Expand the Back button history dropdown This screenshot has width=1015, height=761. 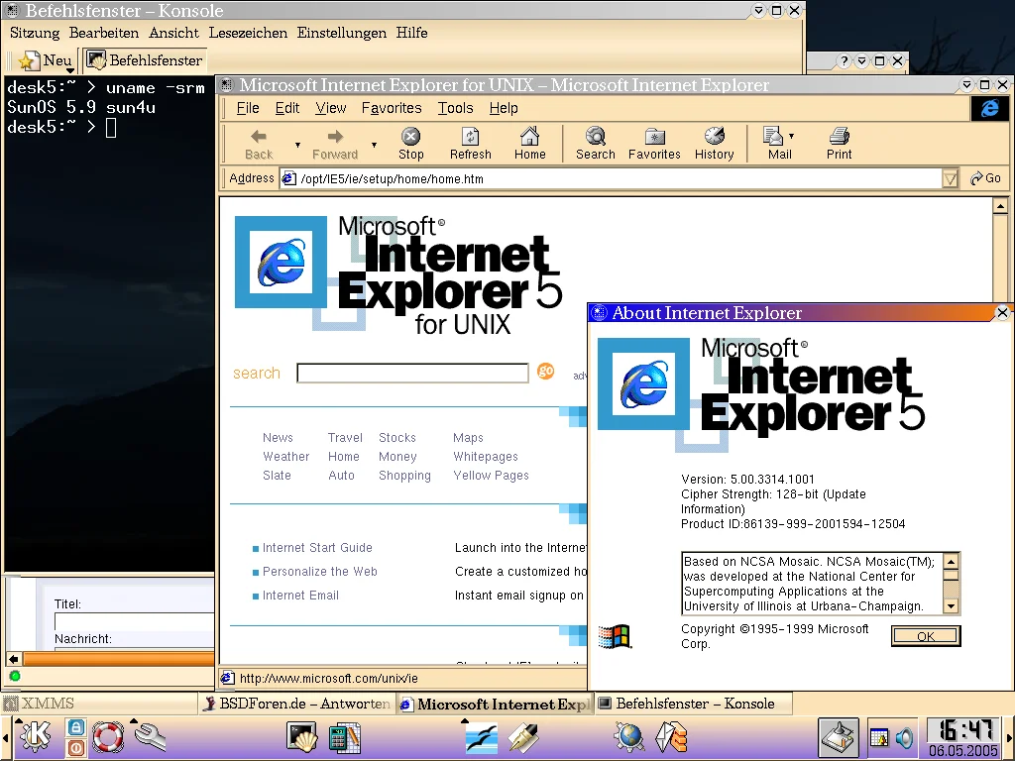point(297,145)
